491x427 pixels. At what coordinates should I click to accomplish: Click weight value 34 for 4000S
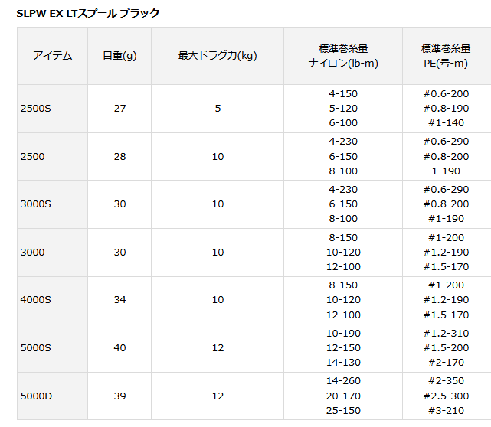point(119,300)
